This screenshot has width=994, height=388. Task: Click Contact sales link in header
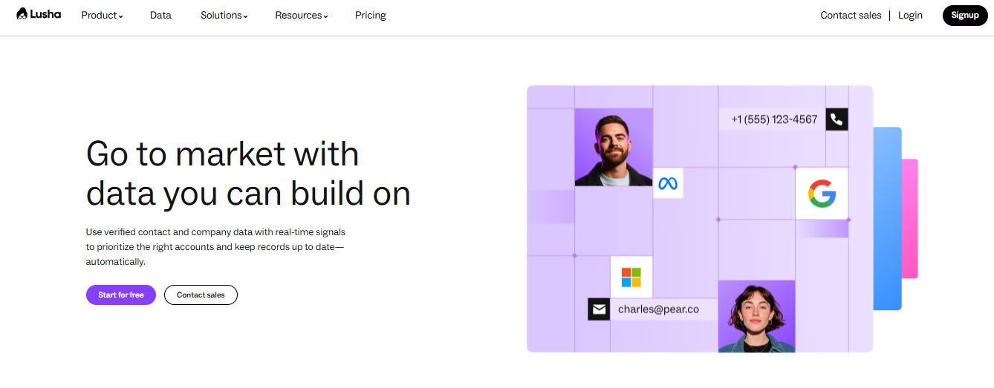(851, 15)
